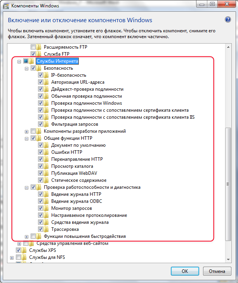Viewport: 238px width, 283px height.
Task: Click folder icon beside Фильтрация запросов
Action: [x=46, y=124]
